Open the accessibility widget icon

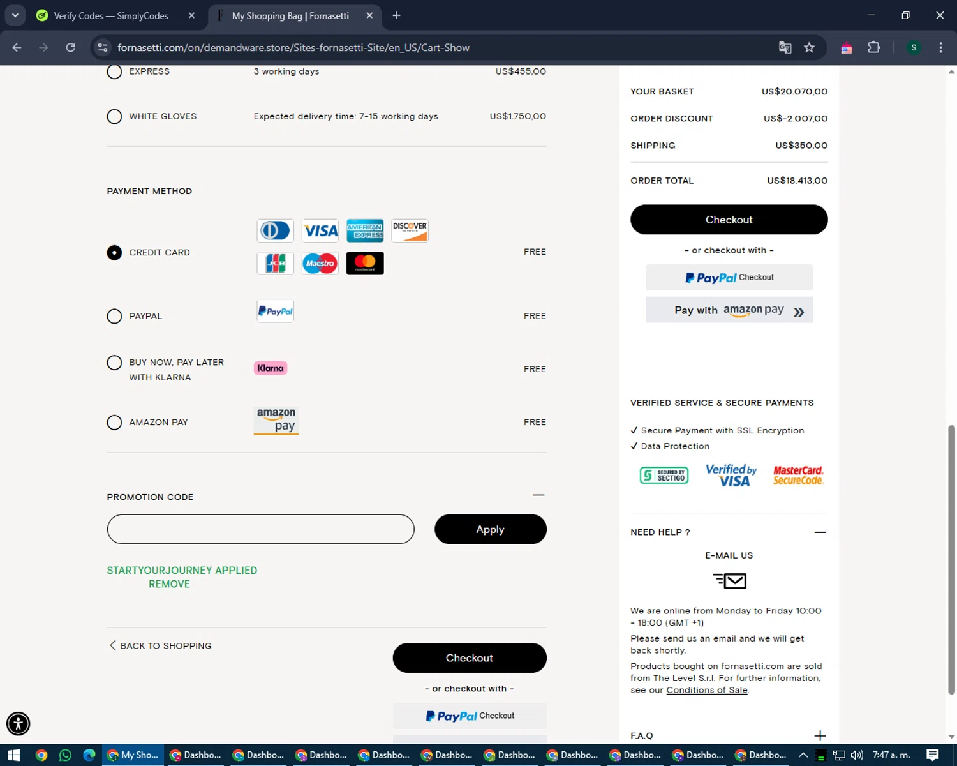(18, 724)
